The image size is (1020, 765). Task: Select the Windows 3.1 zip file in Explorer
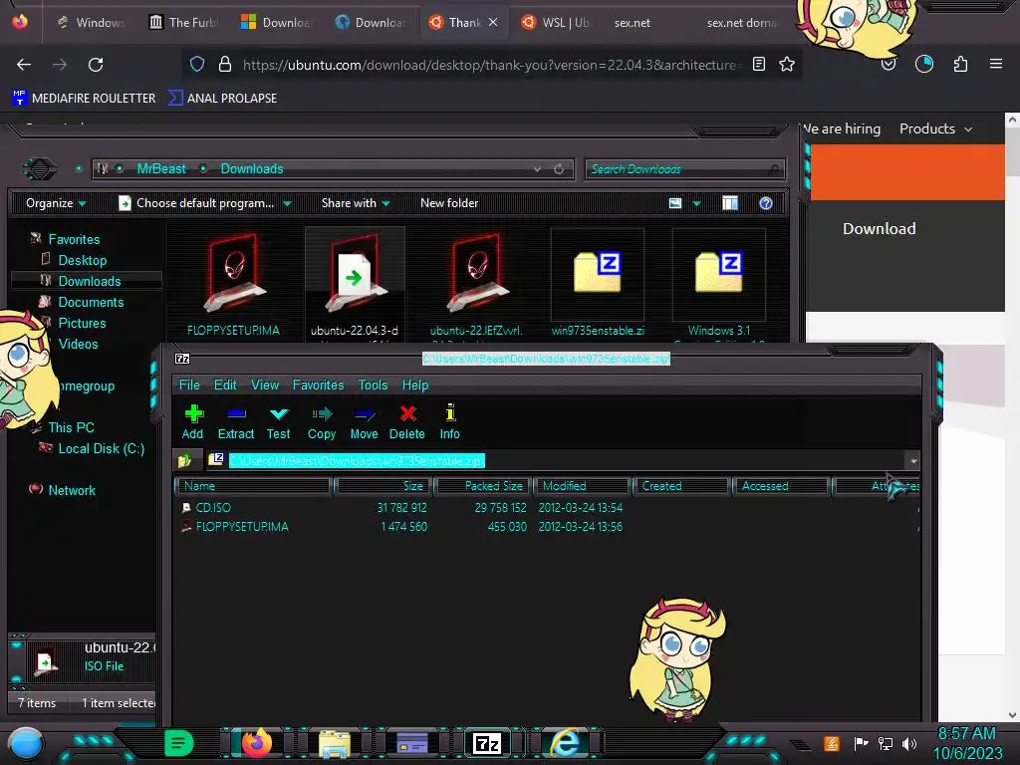[719, 284]
